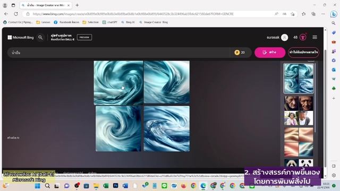Open new browser tab

[77, 5]
